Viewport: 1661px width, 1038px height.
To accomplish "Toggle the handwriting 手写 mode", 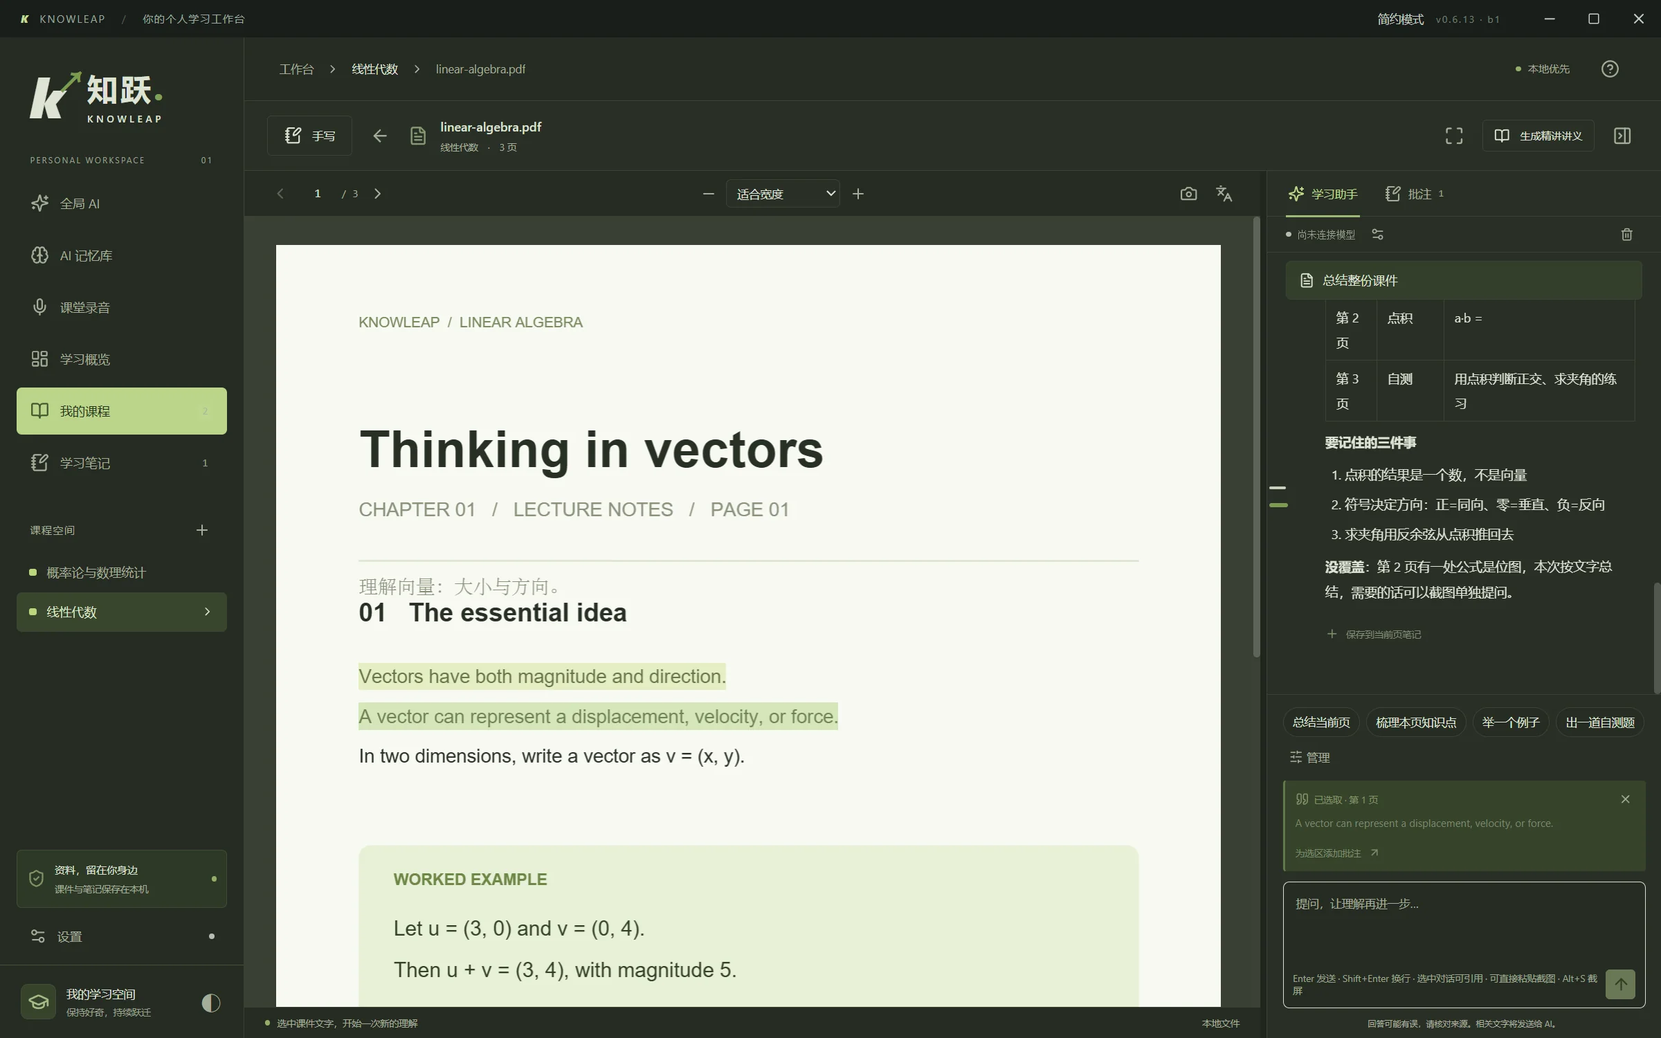I will tap(309, 136).
